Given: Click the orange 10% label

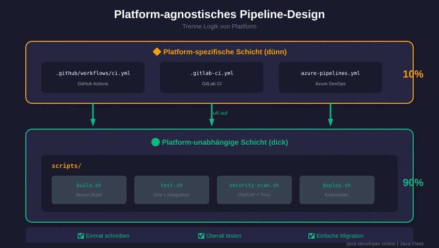Looking at the screenshot, I should [413, 74].
